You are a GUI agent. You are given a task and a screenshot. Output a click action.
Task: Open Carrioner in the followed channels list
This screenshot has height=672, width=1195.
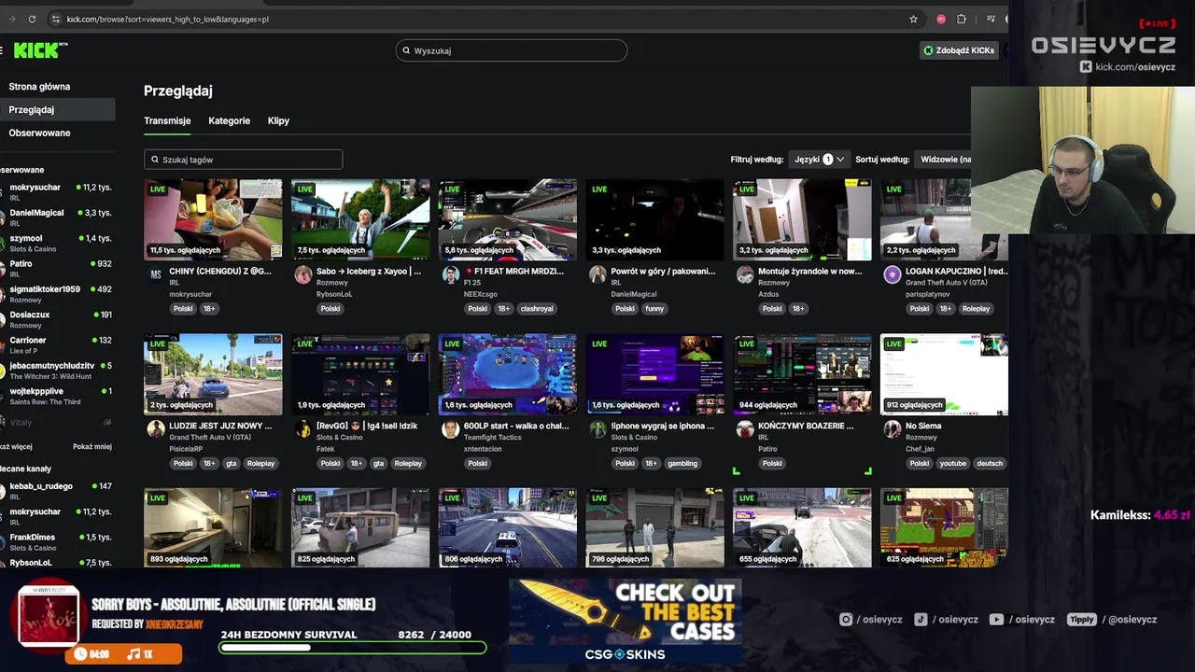58,344
